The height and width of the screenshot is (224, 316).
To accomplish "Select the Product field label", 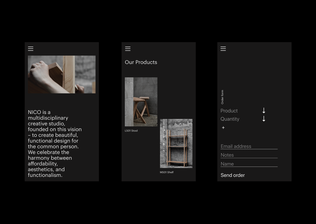I will point(229,111).
